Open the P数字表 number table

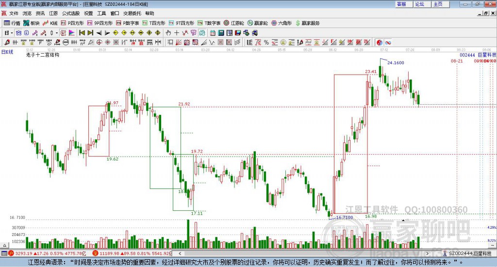tap(128, 23)
